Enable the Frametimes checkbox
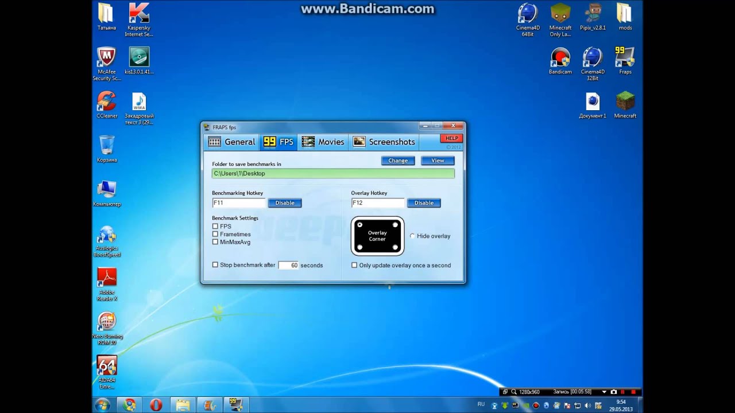The image size is (735, 413). click(215, 234)
